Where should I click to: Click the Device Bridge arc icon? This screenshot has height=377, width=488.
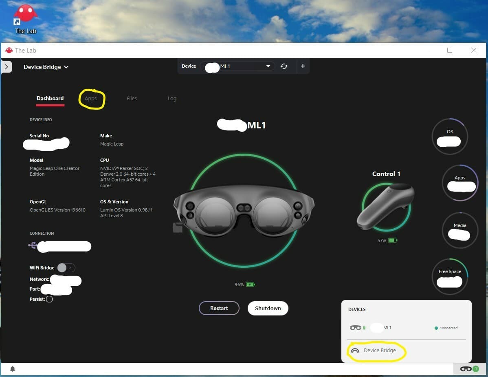(355, 351)
